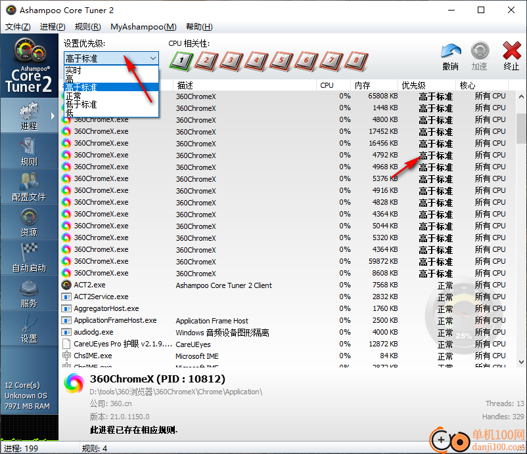
Task: Open the 服务 services sidebar section
Action: [x=29, y=293]
